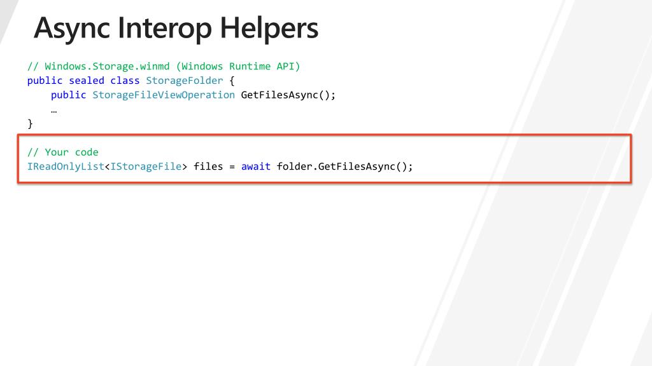Click the "files" variable name
Viewport: 652px width, 366px height.
click(x=208, y=166)
